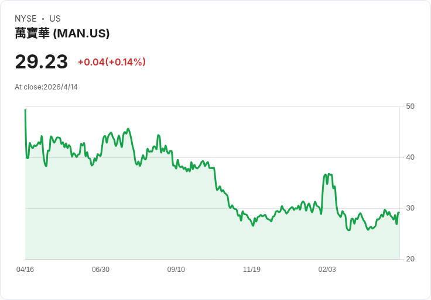
Task: Click the current price 29.23
Action: click(x=41, y=61)
